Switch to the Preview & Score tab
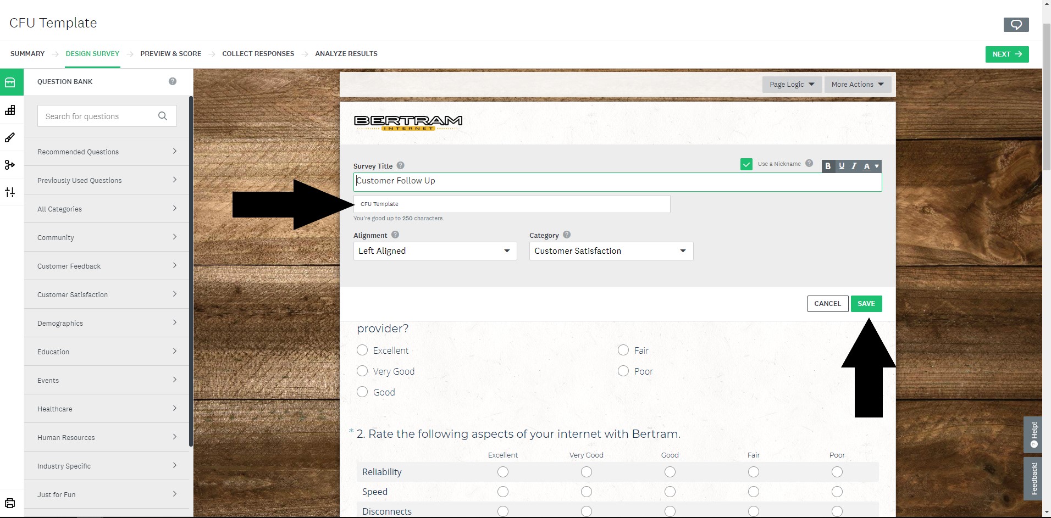The height and width of the screenshot is (518, 1051). (170, 54)
